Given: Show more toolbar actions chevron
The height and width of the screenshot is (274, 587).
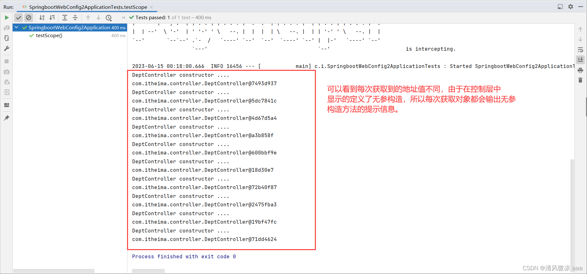Looking at the screenshot, I should point(124,18).
